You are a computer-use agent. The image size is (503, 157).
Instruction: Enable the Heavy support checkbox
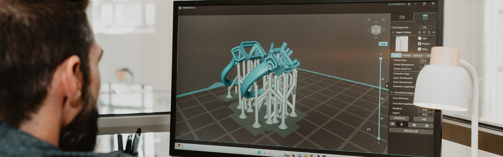419,49
